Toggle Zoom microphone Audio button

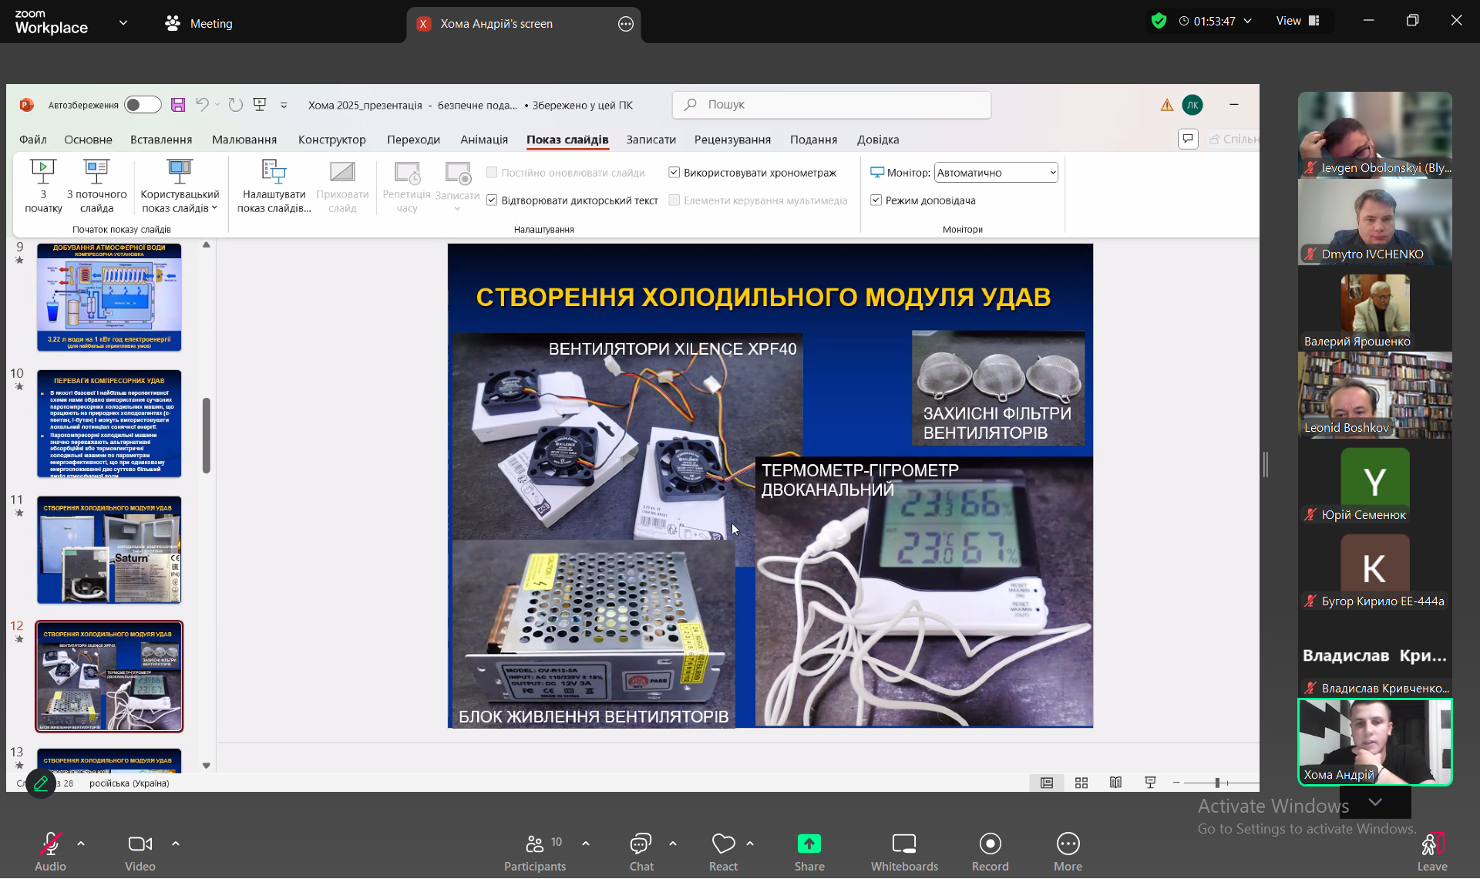coord(50,851)
